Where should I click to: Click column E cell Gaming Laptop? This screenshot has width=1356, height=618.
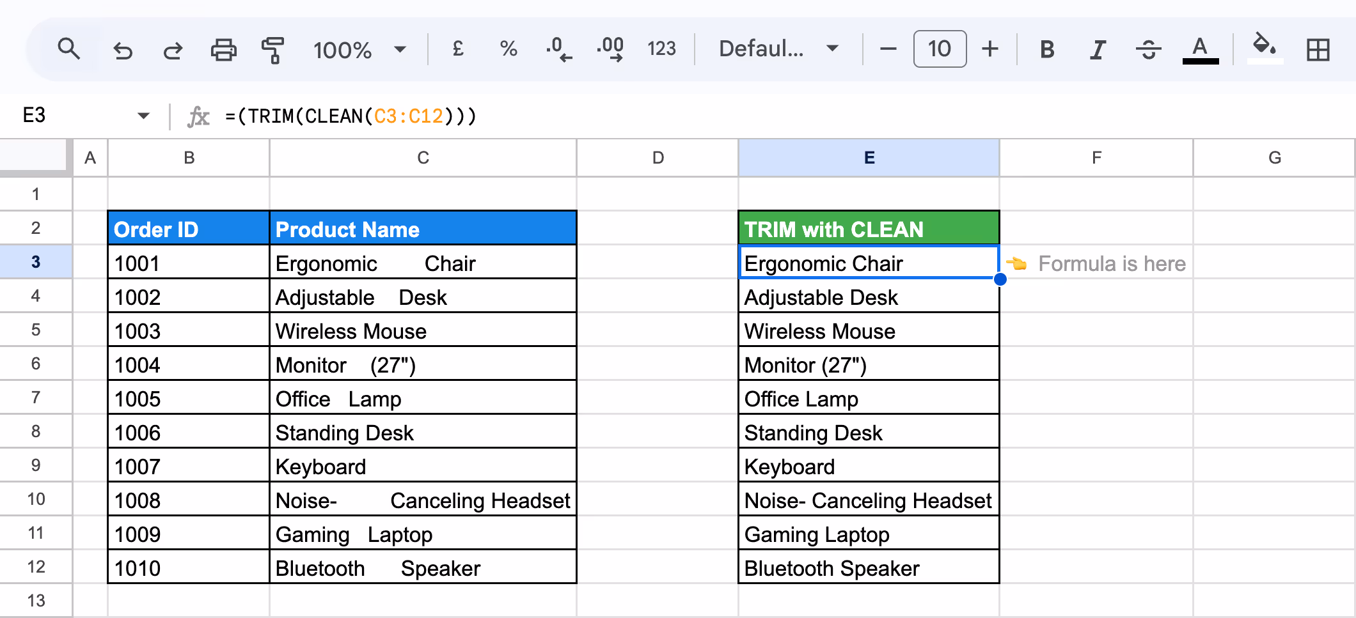click(x=869, y=533)
